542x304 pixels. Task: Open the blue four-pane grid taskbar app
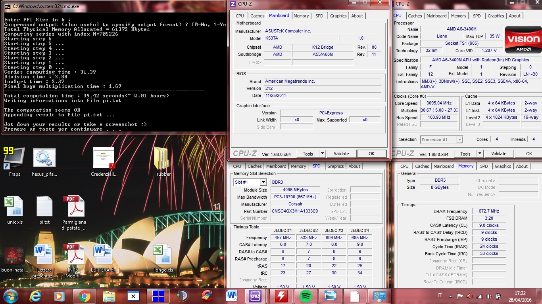[x=158, y=296]
